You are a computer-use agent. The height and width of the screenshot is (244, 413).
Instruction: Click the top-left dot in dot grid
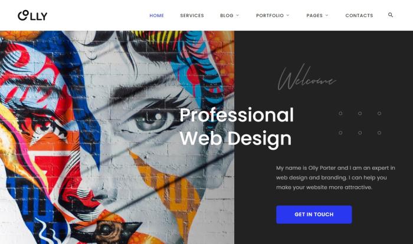tap(340, 113)
